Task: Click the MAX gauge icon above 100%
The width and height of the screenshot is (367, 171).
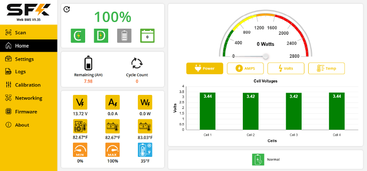Action: pos(112,150)
